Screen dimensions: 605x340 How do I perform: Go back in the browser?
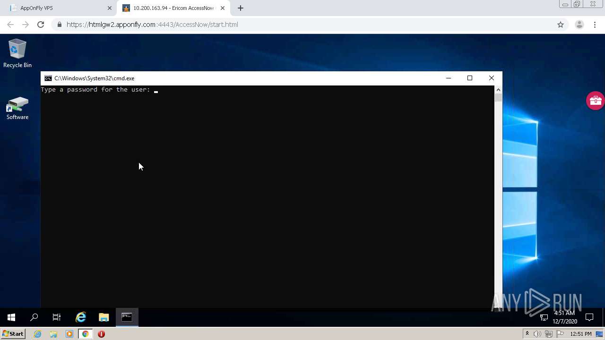(x=10, y=25)
